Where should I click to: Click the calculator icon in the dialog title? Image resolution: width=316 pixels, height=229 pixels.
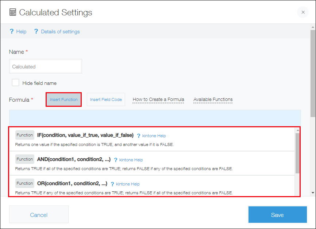point(13,12)
